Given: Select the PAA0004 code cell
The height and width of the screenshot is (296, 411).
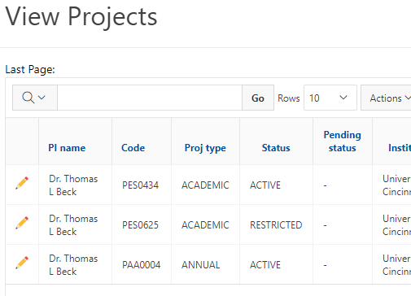Looking at the screenshot, I should [141, 265].
